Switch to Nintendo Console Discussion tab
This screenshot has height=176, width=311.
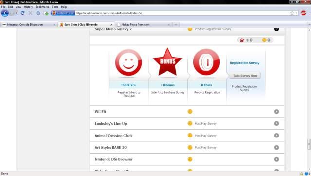[29, 25]
